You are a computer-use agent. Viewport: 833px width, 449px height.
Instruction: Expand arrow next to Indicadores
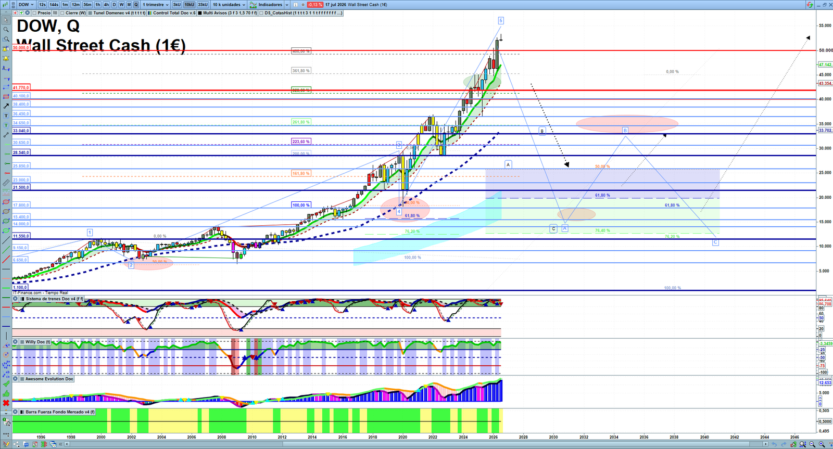click(287, 5)
